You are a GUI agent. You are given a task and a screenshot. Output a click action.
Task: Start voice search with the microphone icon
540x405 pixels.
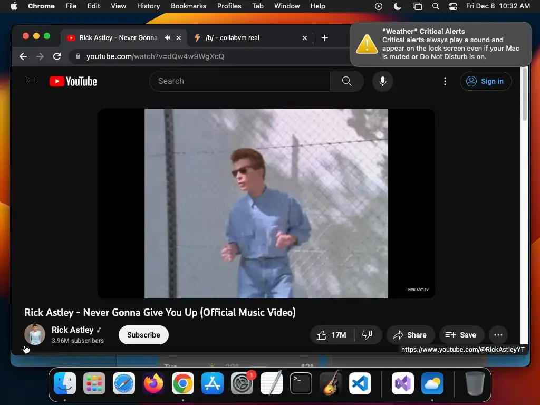(383, 81)
